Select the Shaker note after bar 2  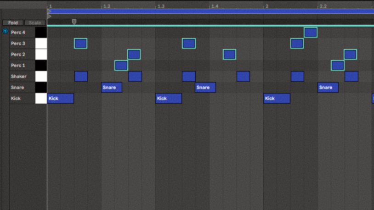point(297,77)
